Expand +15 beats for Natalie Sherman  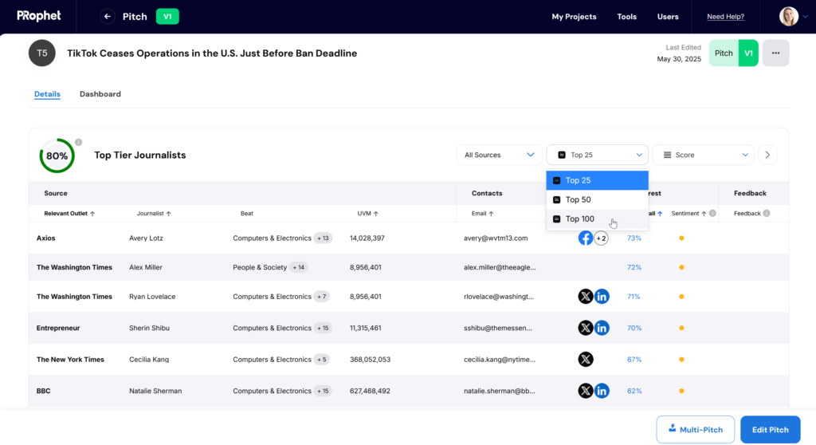point(324,391)
